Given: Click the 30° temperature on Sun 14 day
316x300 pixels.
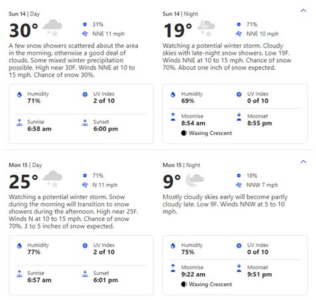Looking at the screenshot, I should click(23, 30).
